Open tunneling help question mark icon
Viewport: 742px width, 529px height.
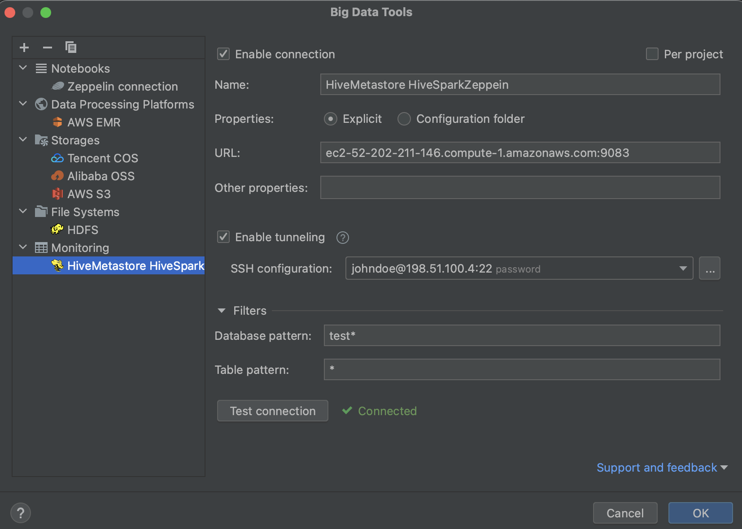pos(343,238)
